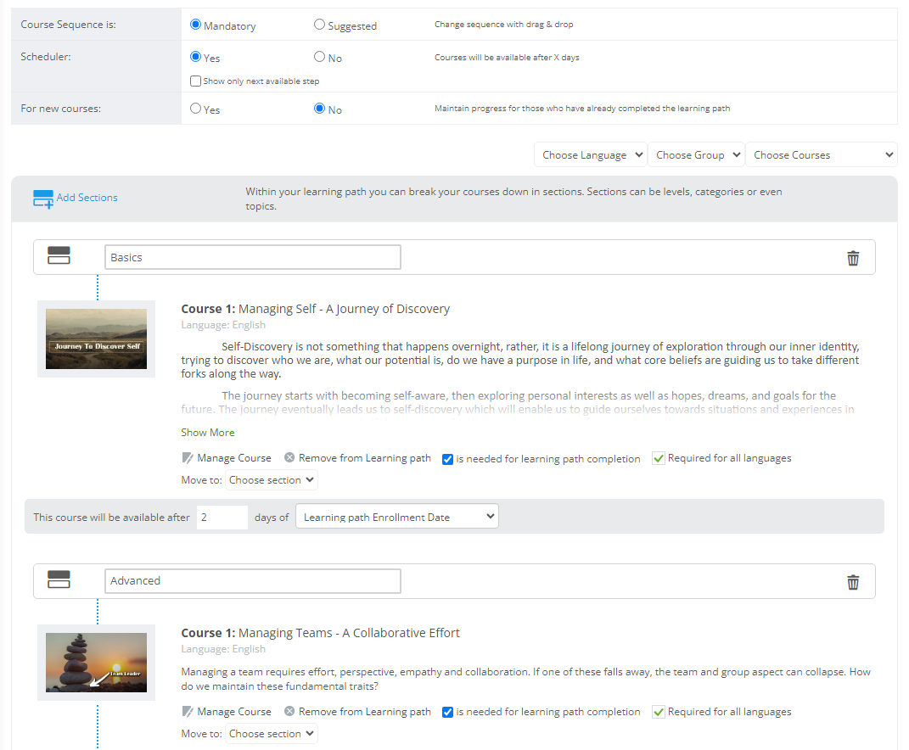The image size is (909, 750).
Task: Uncheck completion requirement for Managing Self
Action: point(447,458)
